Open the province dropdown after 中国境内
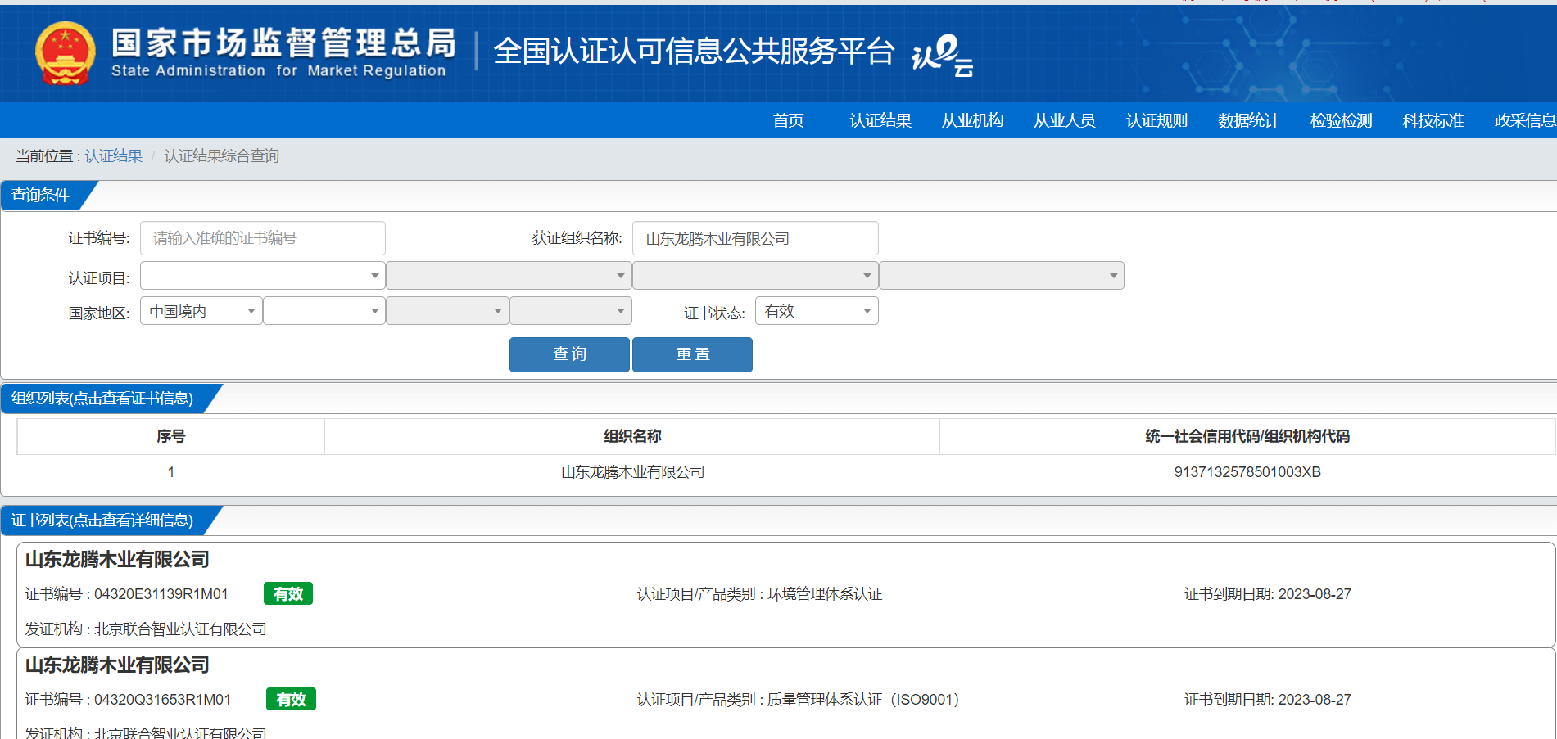 coord(324,311)
